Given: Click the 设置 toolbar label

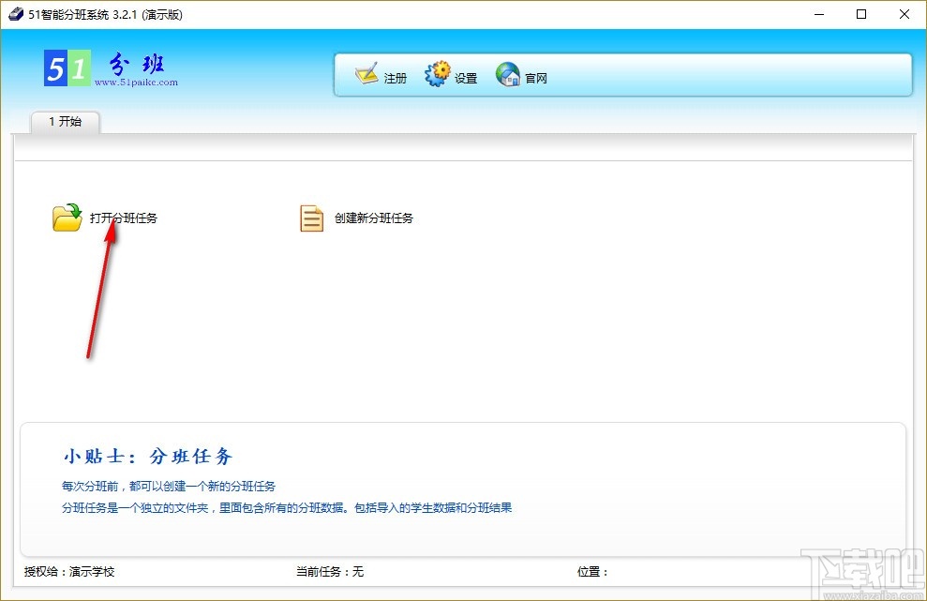Looking at the screenshot, I should tap(465, 79).
